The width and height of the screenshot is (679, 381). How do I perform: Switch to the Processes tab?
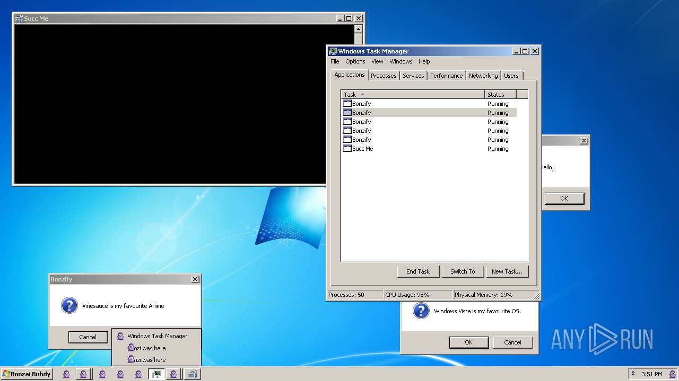[384, 76]
